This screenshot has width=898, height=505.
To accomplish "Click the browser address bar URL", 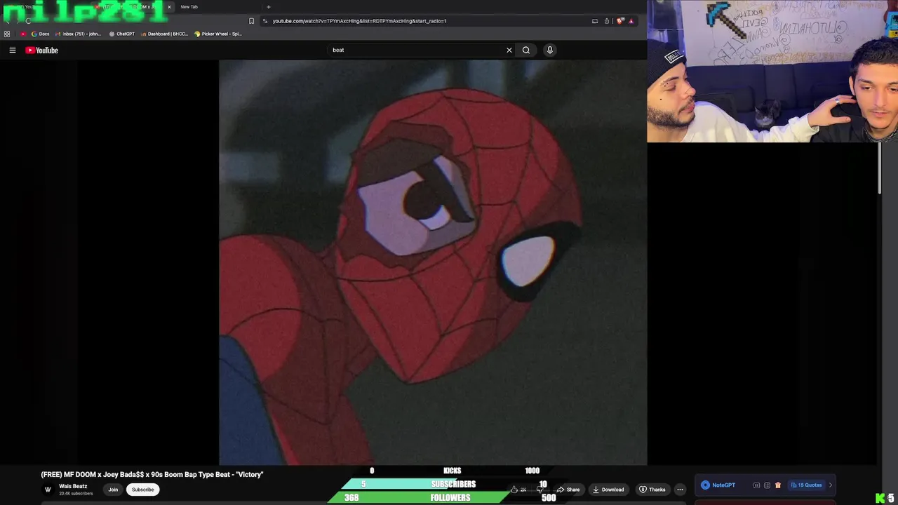I will [359, 21].
